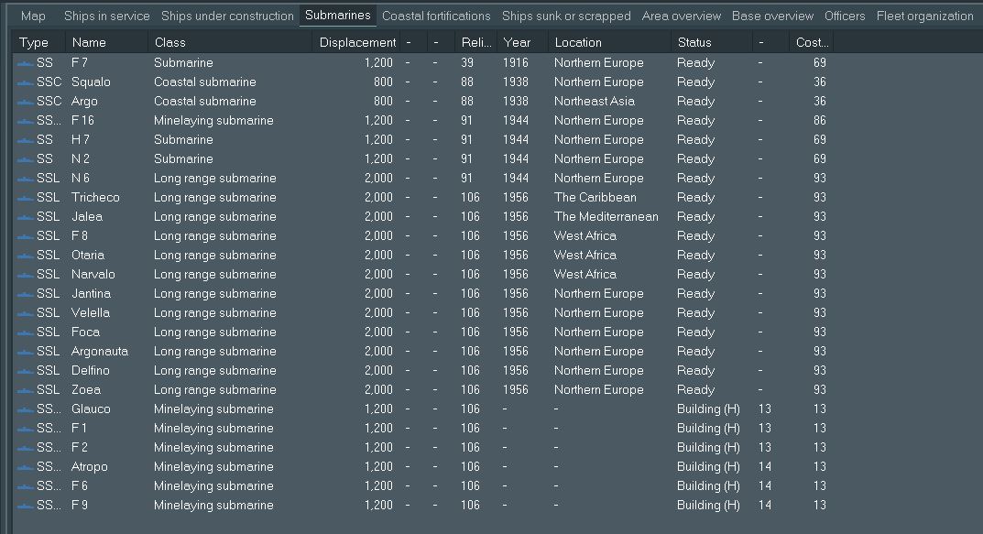Click the submarine icon for F 6
This screenshot has width=983, height=534.
pyautogui.click(x=25, y=486)
